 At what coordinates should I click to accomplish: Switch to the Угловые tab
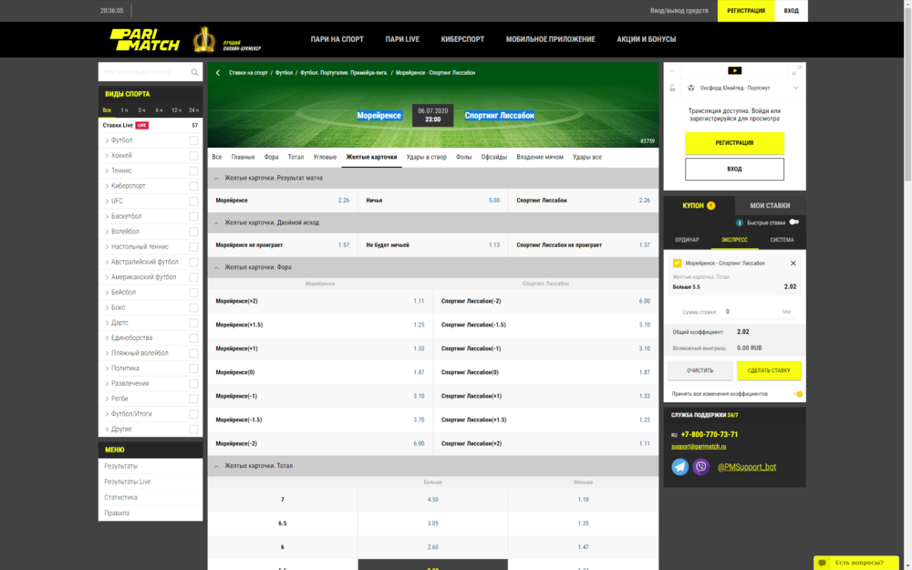pos(325,157)
